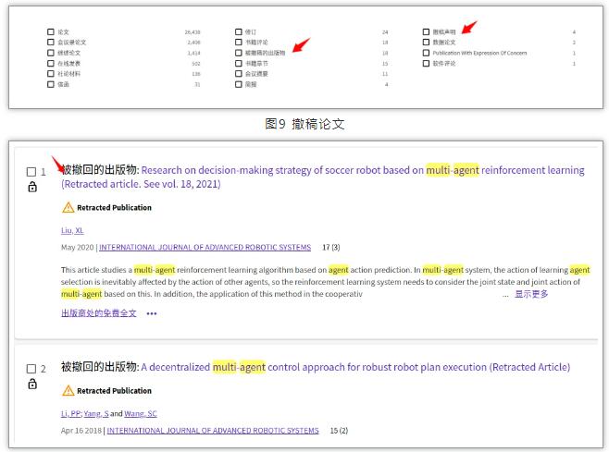Select the checkbox for search result 2
The width and height of the screenshot is (609, 452).
31,369
